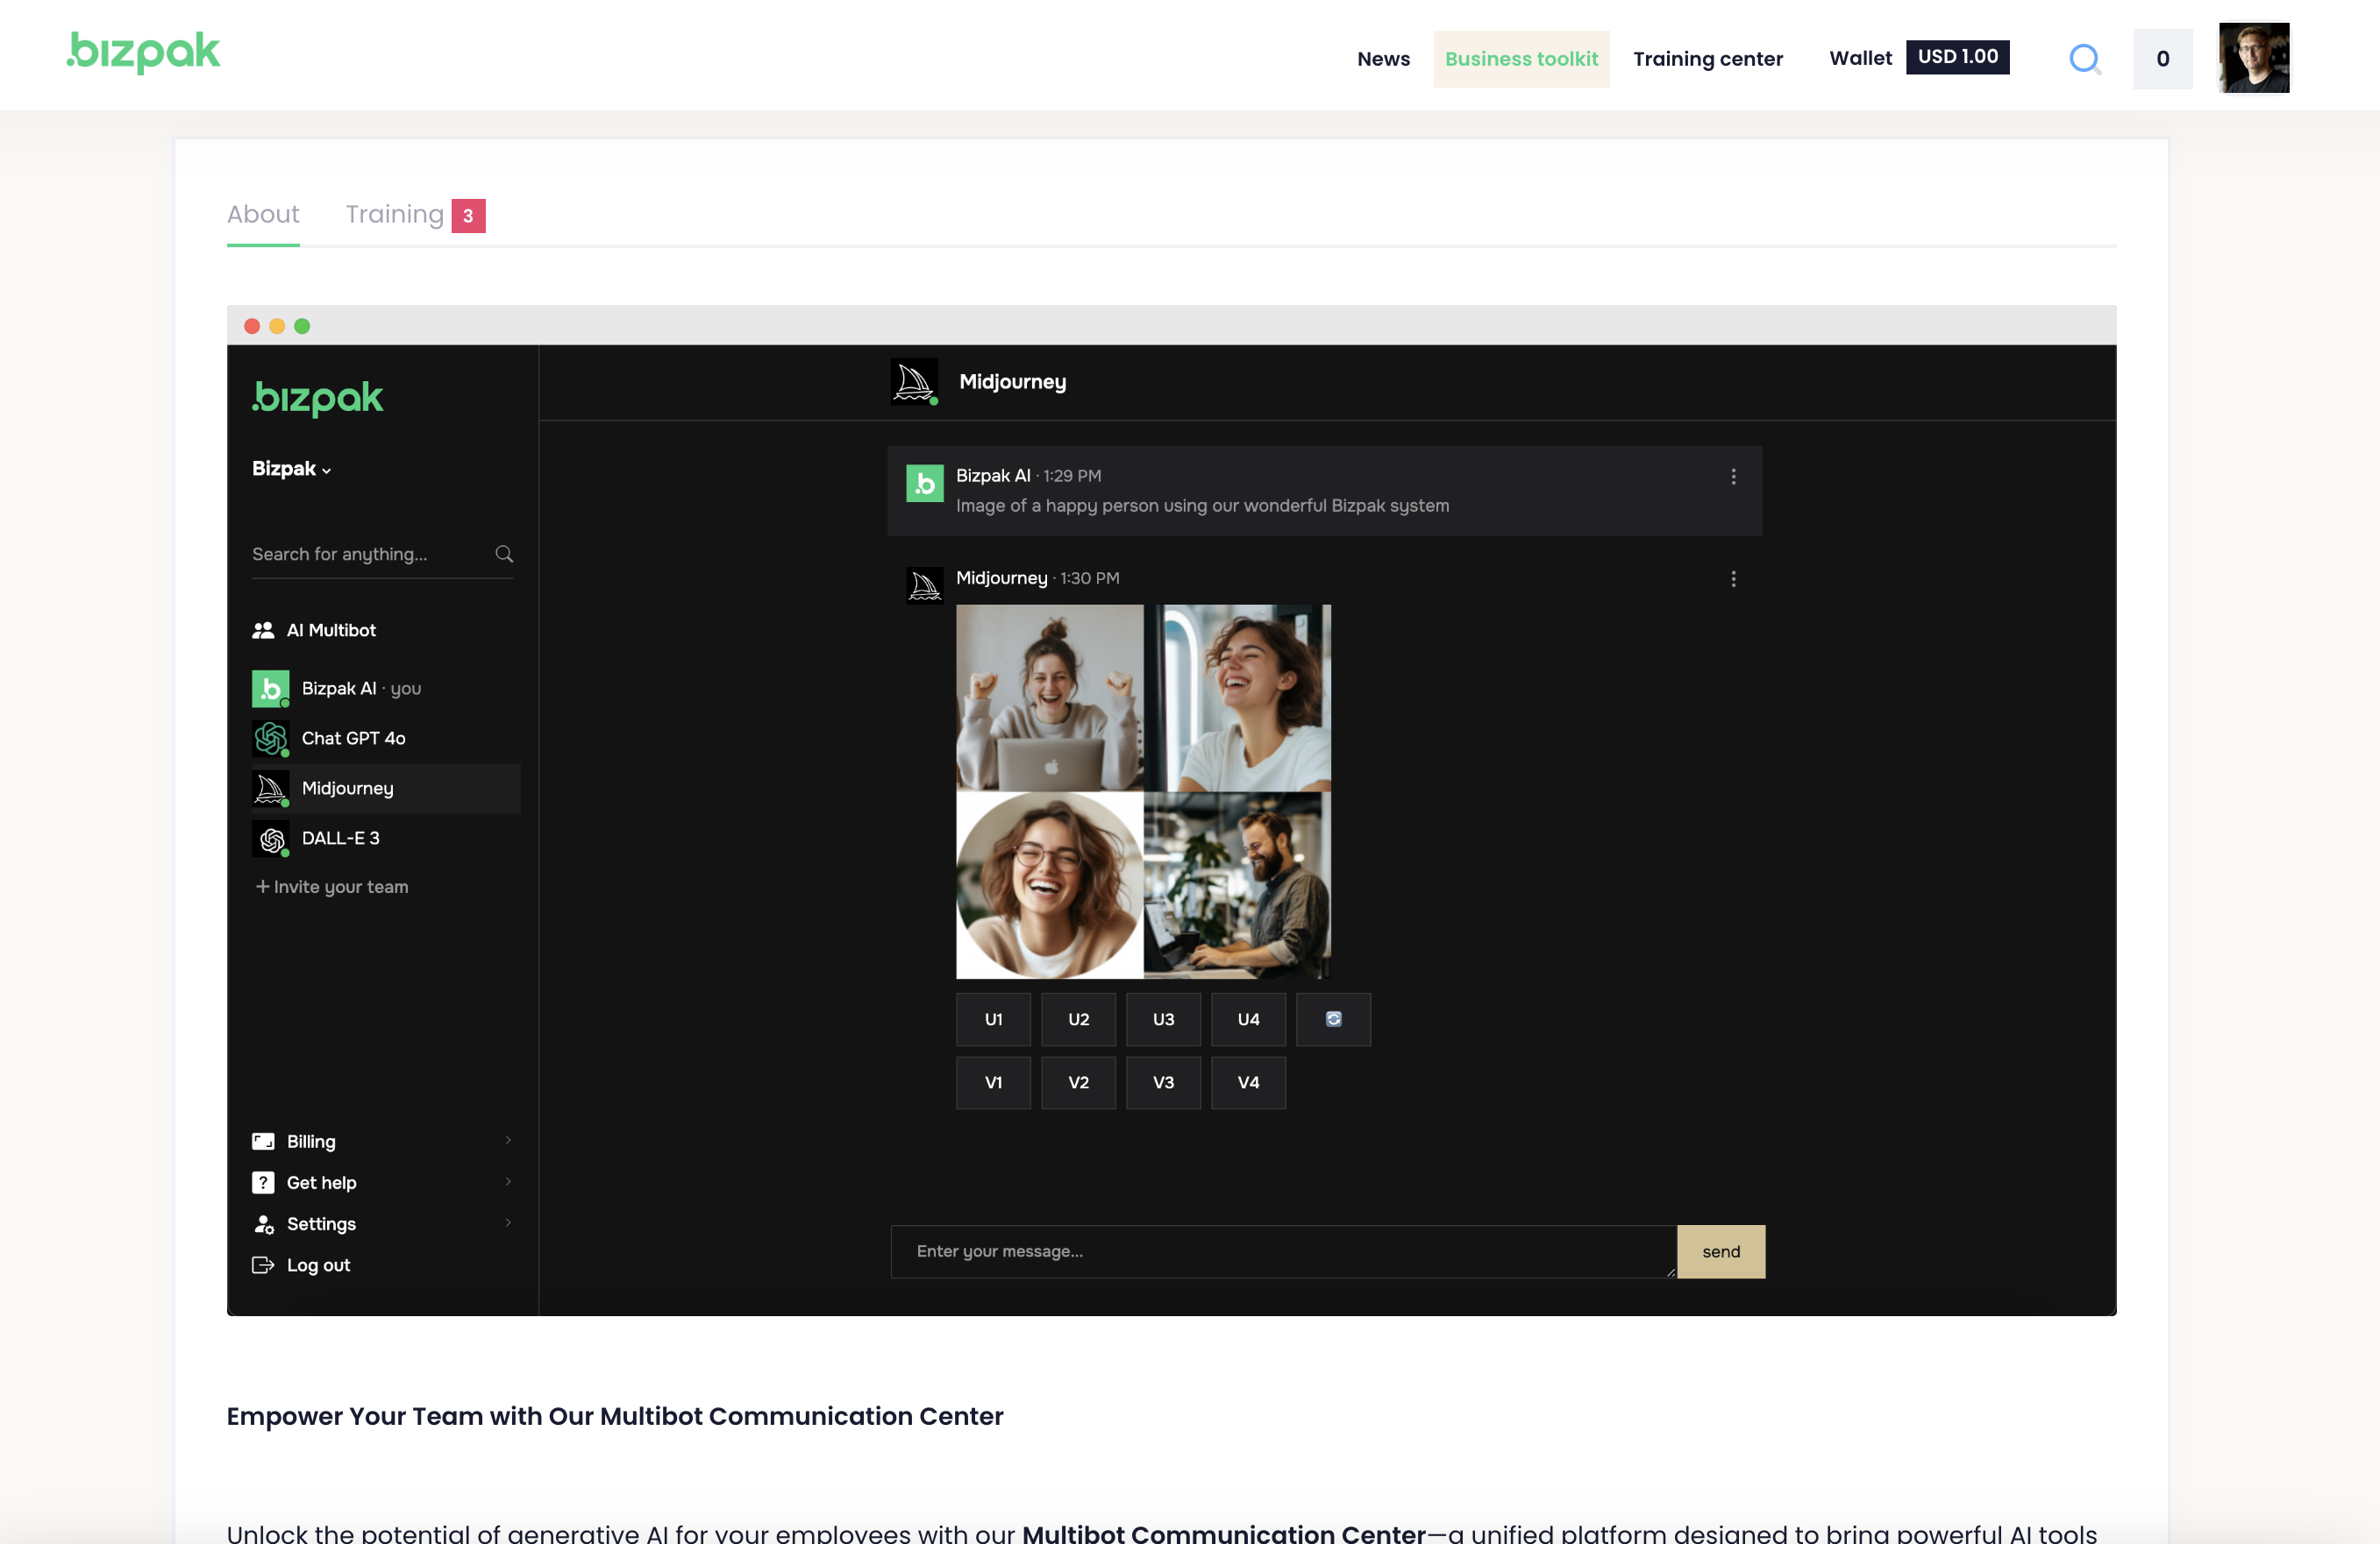Screen dimensions: 2380x1544
Task: Select the U4 upscale option
Action: click(x=1248, y=1019)
